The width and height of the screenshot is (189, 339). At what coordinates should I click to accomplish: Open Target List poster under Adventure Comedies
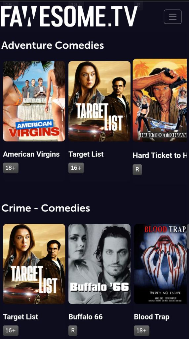(99, 101)
